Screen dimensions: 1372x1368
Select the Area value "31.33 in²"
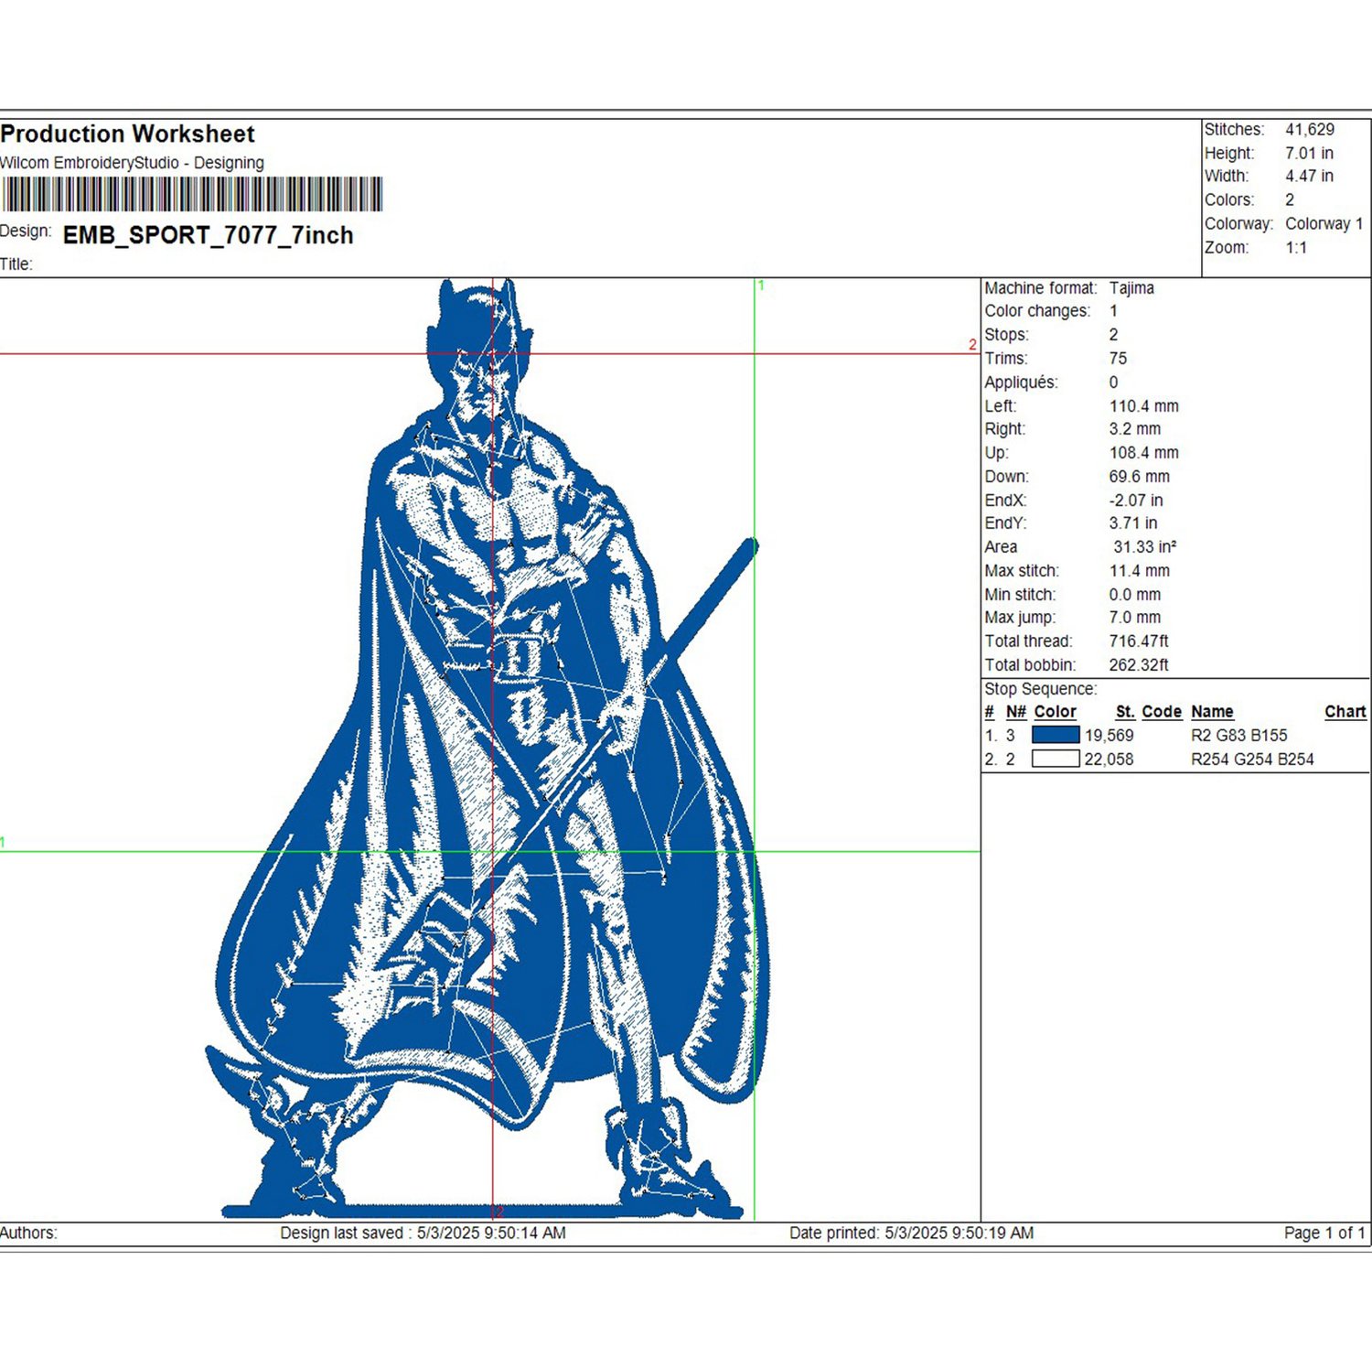tap(1145, 547)
